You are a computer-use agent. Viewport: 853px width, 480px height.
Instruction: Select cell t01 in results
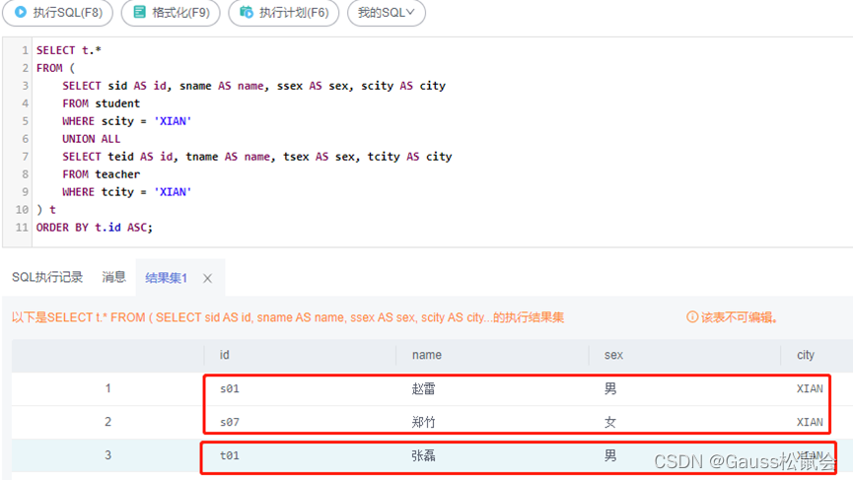click(229, 455)
